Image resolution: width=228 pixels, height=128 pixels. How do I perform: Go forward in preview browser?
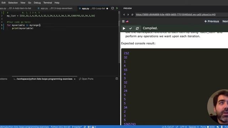(128, 15)
